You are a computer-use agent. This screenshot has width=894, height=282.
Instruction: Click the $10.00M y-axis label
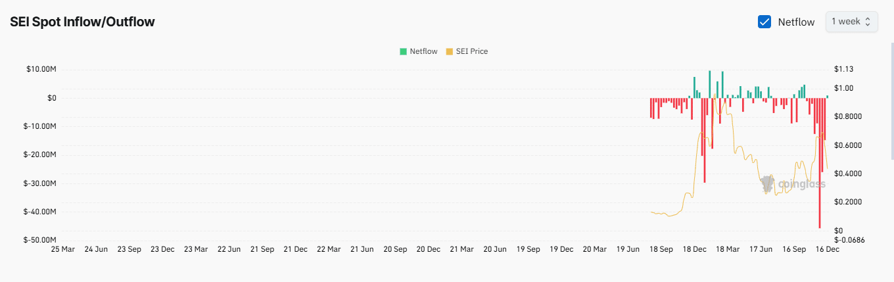coord(43,70)
